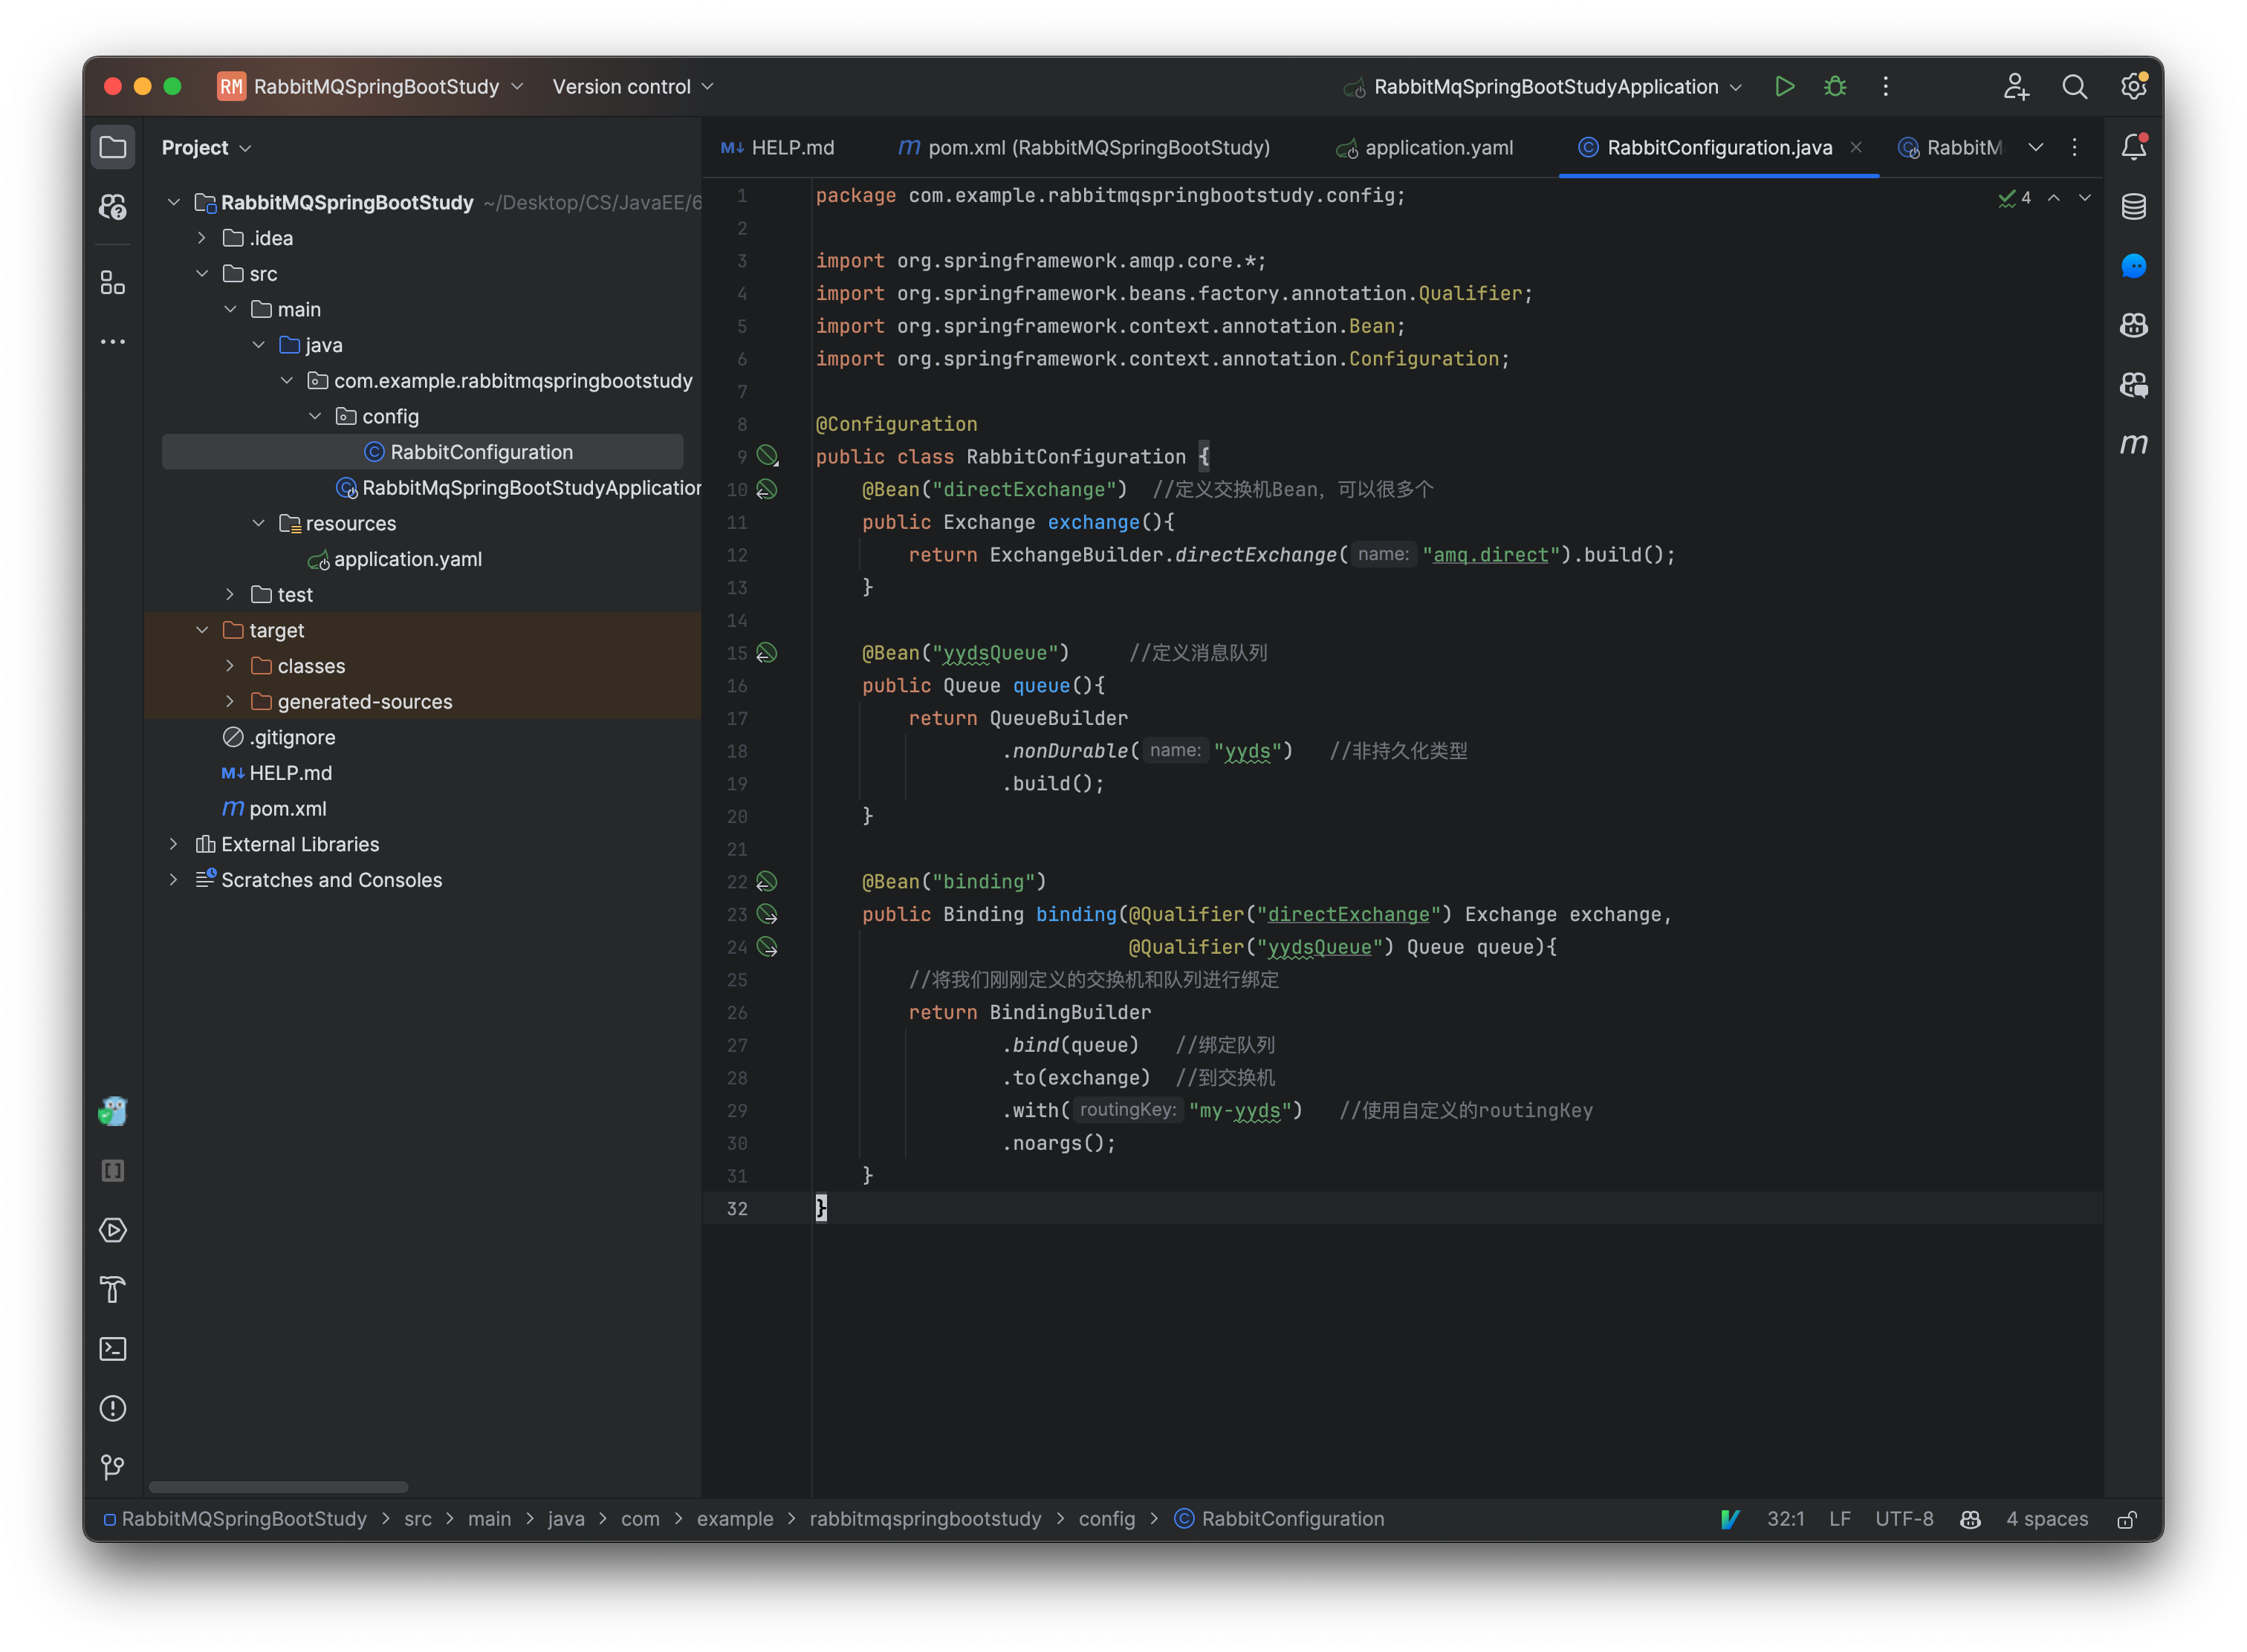Click the Notifications bell icon
The width and height of the screenshot is (2247, 1652).
[2133, 148]
